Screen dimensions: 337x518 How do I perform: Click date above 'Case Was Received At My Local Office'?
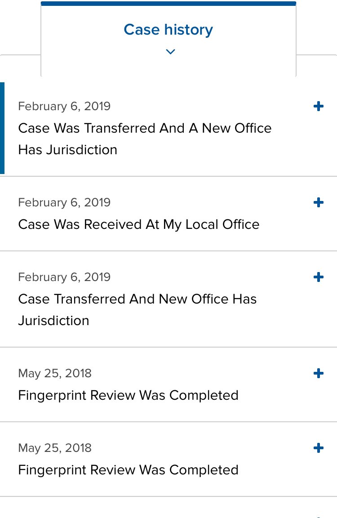64,202
